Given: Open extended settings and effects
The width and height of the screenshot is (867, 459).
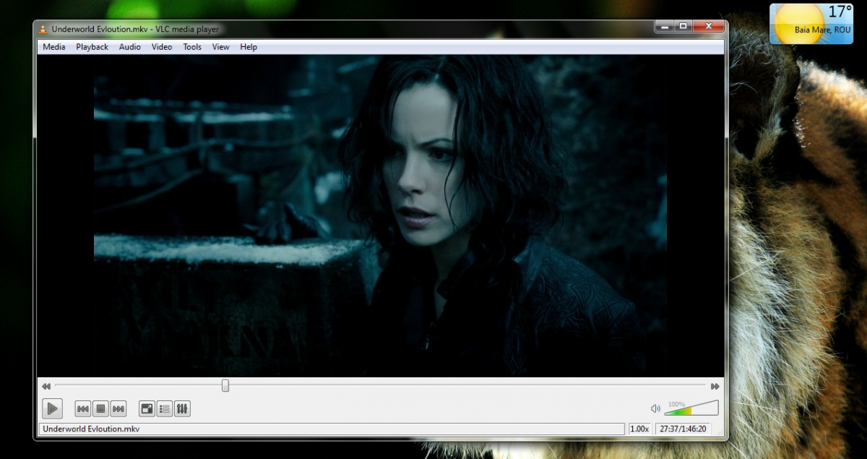Looking at the screenshot, I should [x=182, y=409].
